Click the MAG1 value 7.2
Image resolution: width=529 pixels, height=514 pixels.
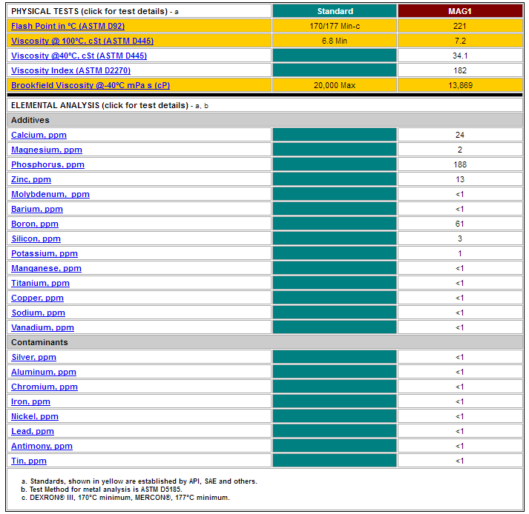(x=460, y=41)
